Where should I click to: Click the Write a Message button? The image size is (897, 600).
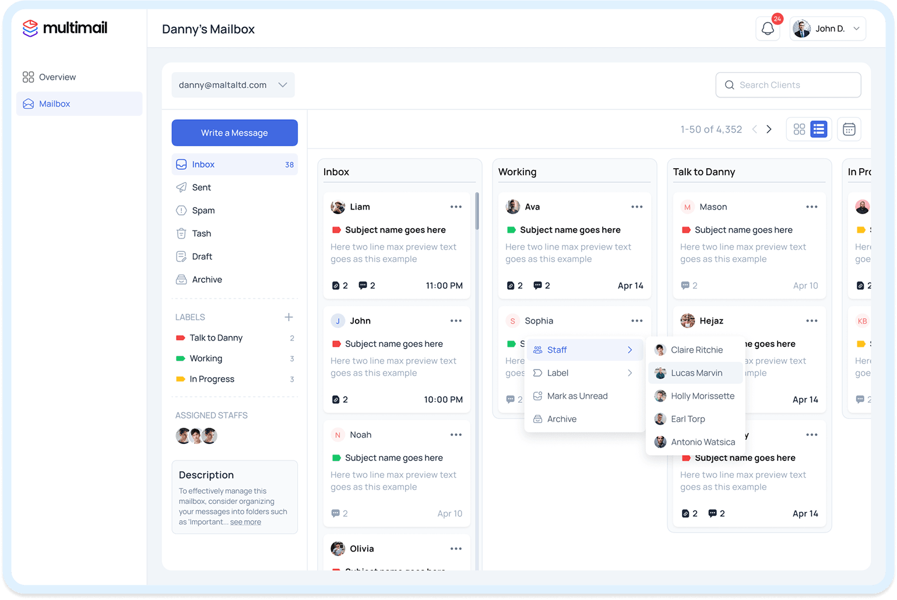pos(234,133)
